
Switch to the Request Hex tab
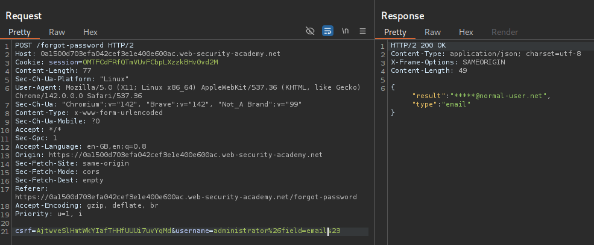(x=90, y=32)
